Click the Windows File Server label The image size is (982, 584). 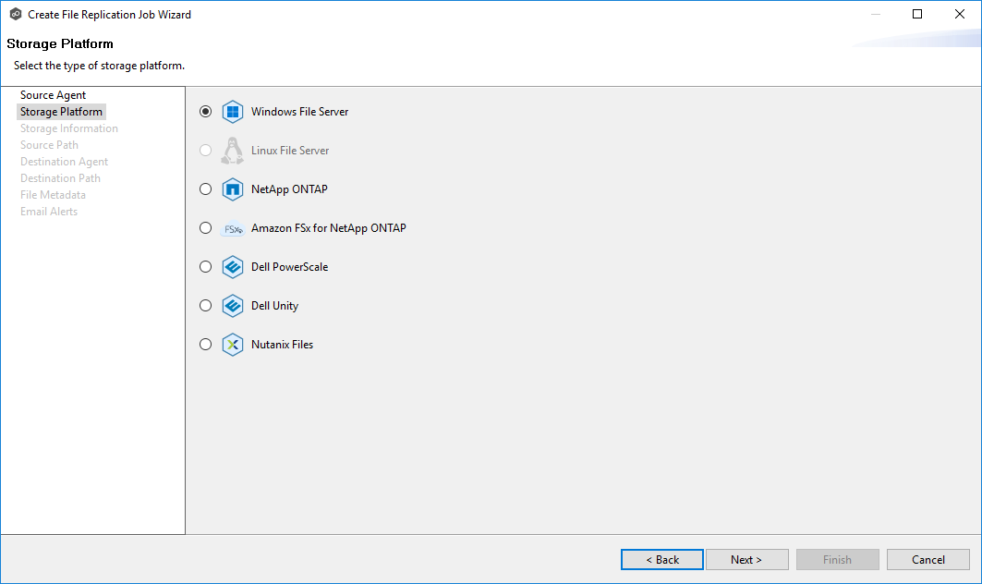point(299,112)
